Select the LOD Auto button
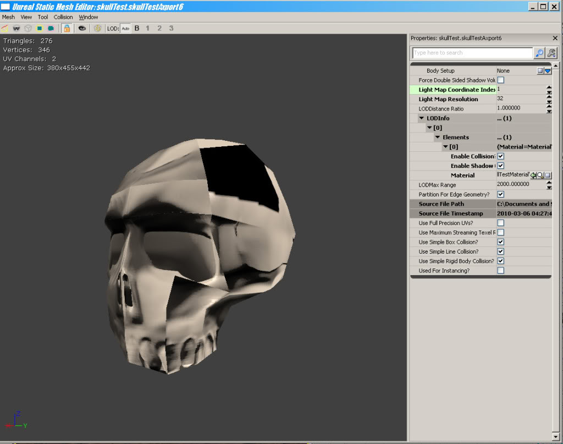Image resolution: width=563 pixels, height=444 pixels. [x=125, y=29]
